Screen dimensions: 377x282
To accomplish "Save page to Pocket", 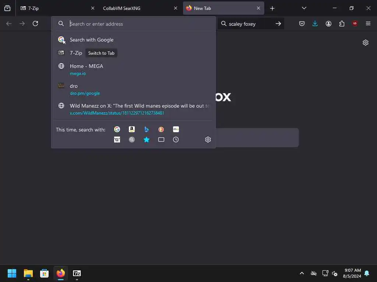I will 302,23.
